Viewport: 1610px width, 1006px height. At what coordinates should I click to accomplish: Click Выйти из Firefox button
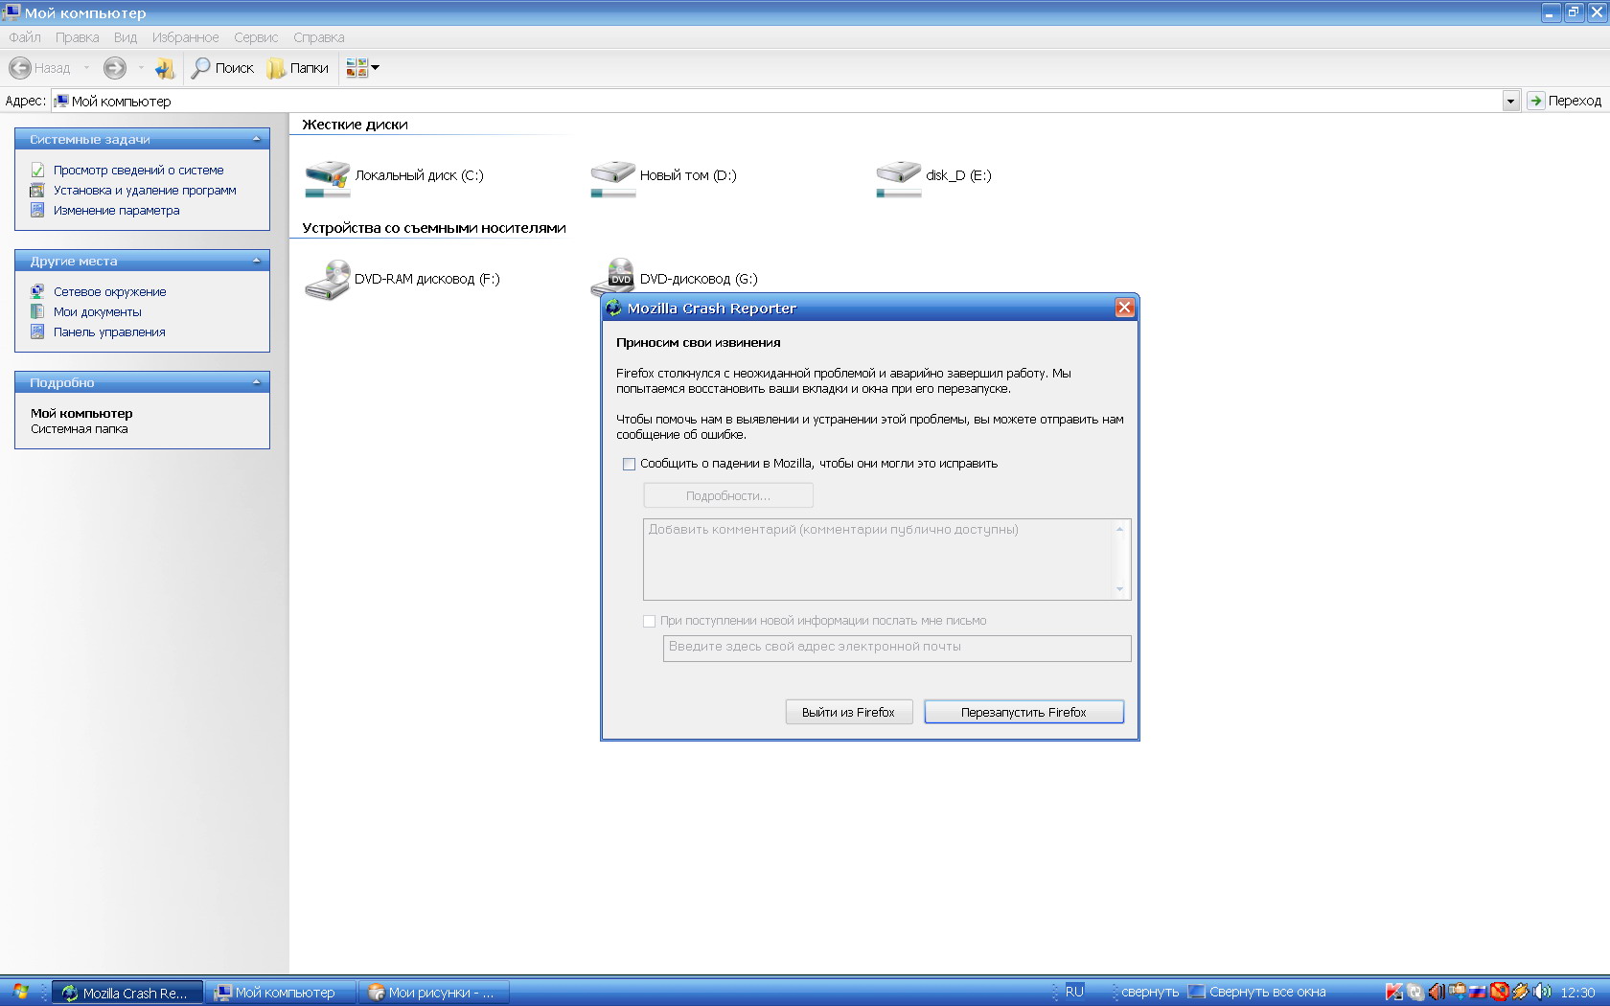(x=848, y=712)
